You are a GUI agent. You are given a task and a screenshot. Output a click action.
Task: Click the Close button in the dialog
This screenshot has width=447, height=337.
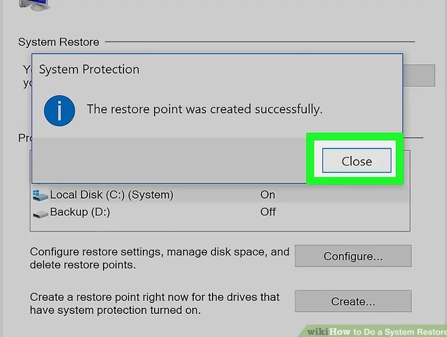pyautogui.click(x=357, y=161)
